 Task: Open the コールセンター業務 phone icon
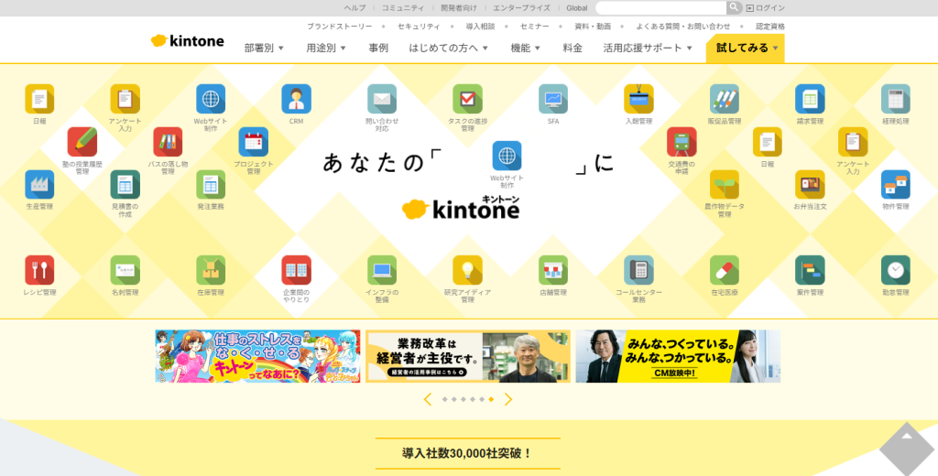pos(638,270)
